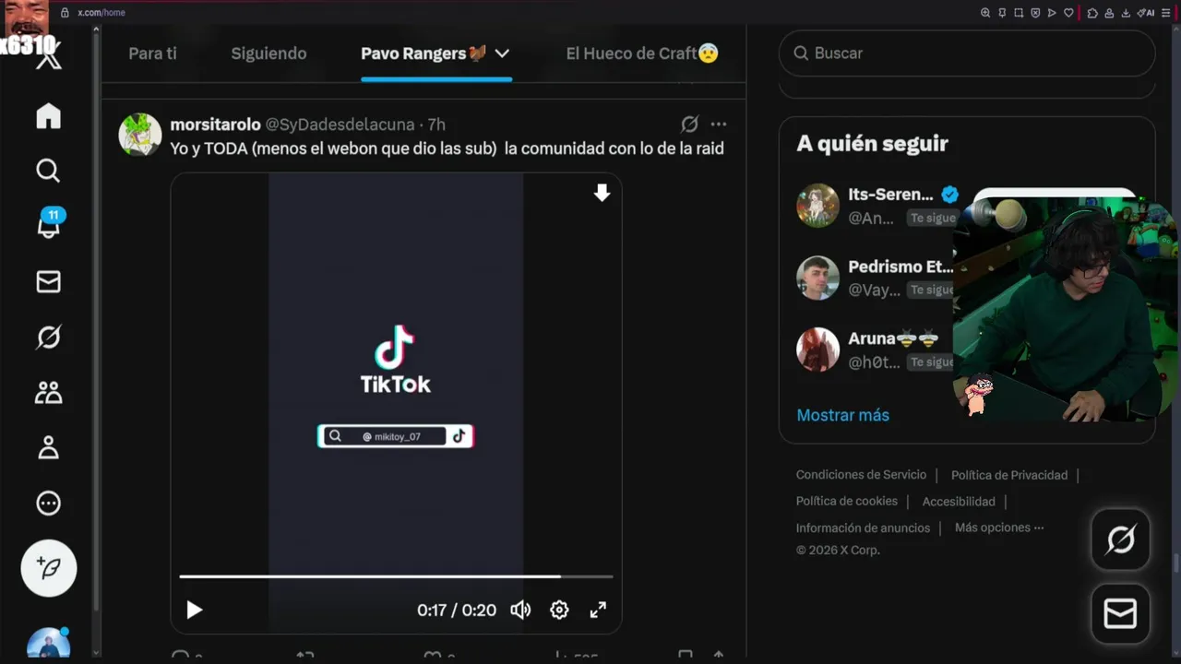The width and height of the screenshot is (1181, 664).
Task: Open video settings gear
Action: (559, 610)
